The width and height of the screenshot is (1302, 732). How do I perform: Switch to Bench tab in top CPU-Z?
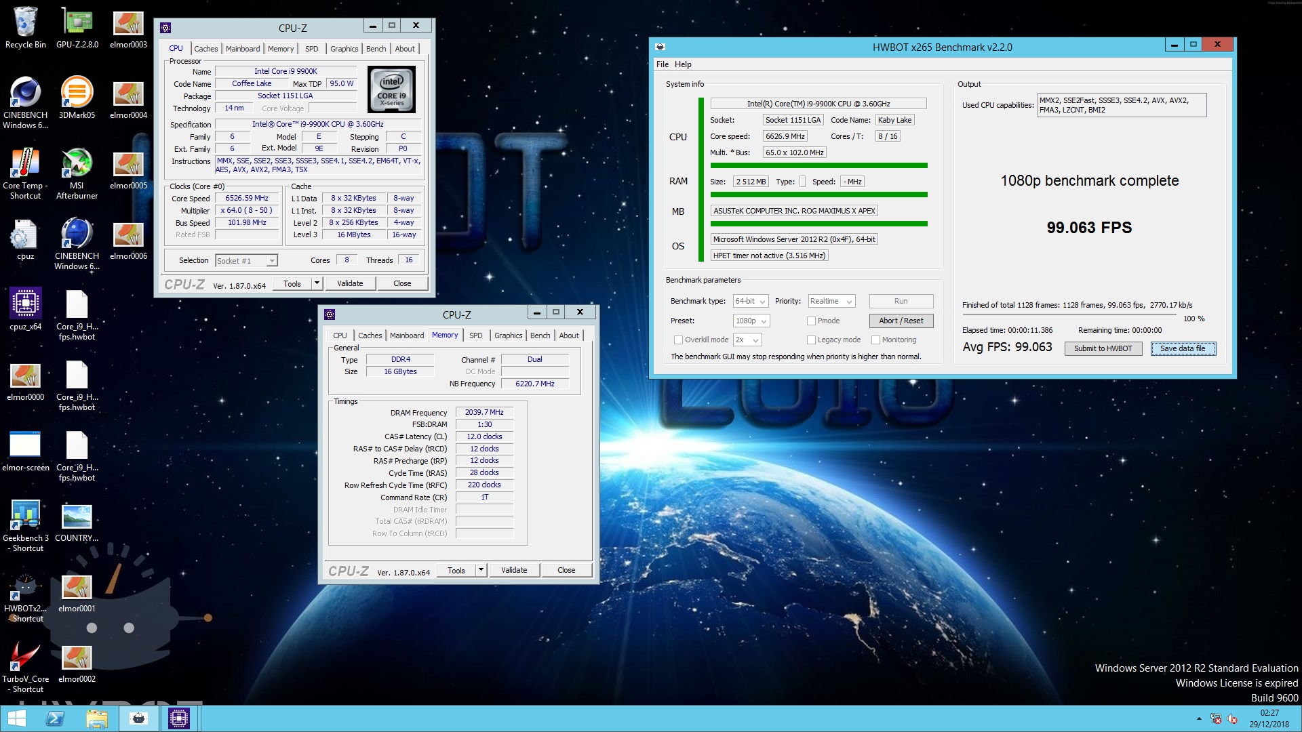click(376, 49)
